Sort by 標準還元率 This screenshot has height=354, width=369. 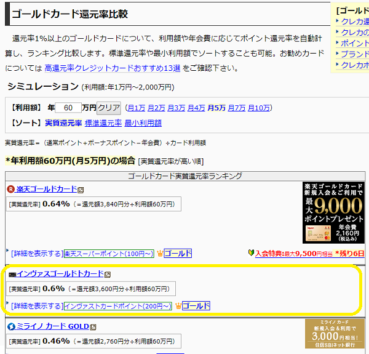click(x=103, y=123)
